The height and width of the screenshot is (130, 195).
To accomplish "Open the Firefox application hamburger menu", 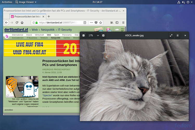I will [123, 23].
